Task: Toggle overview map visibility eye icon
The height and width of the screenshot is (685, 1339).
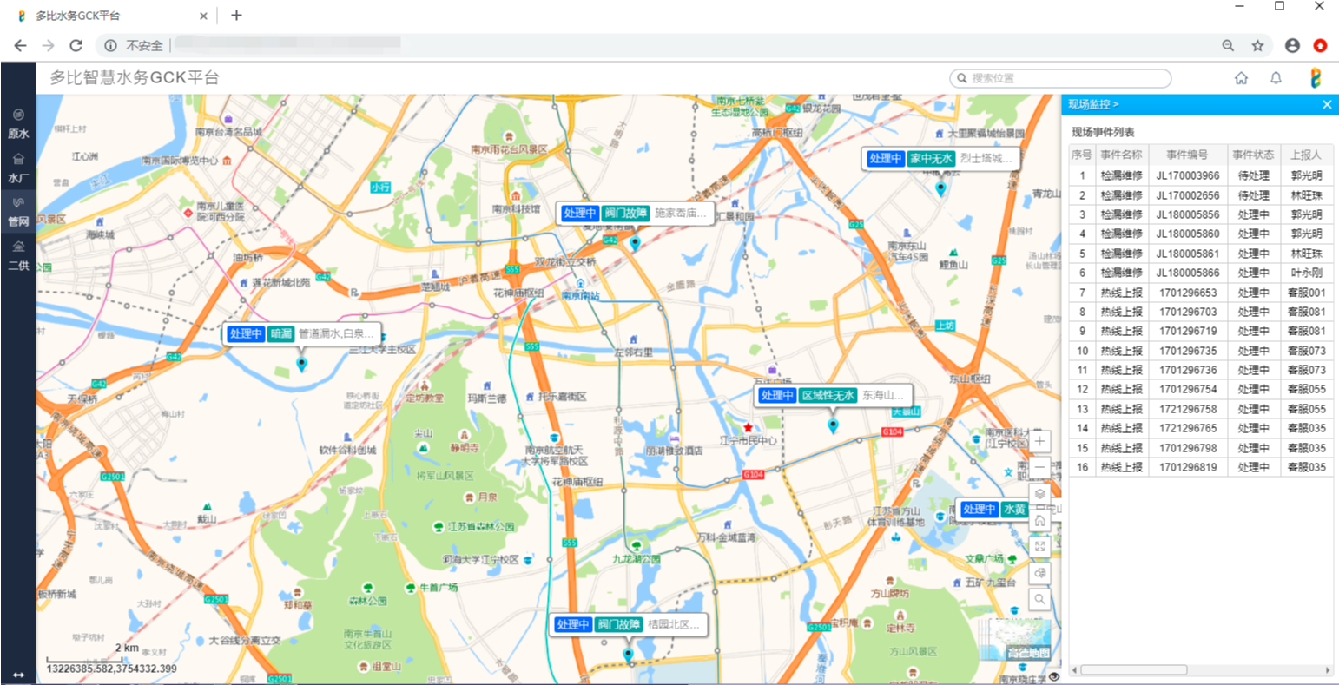Action: (x=1054, y=676)
